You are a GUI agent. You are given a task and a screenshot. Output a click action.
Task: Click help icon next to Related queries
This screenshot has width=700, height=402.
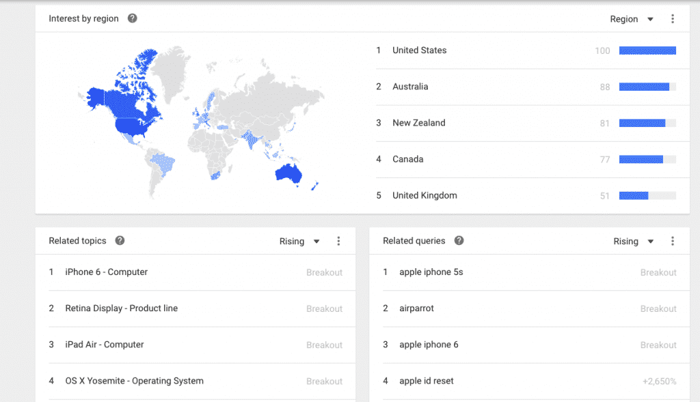click(x=459, y=241)
